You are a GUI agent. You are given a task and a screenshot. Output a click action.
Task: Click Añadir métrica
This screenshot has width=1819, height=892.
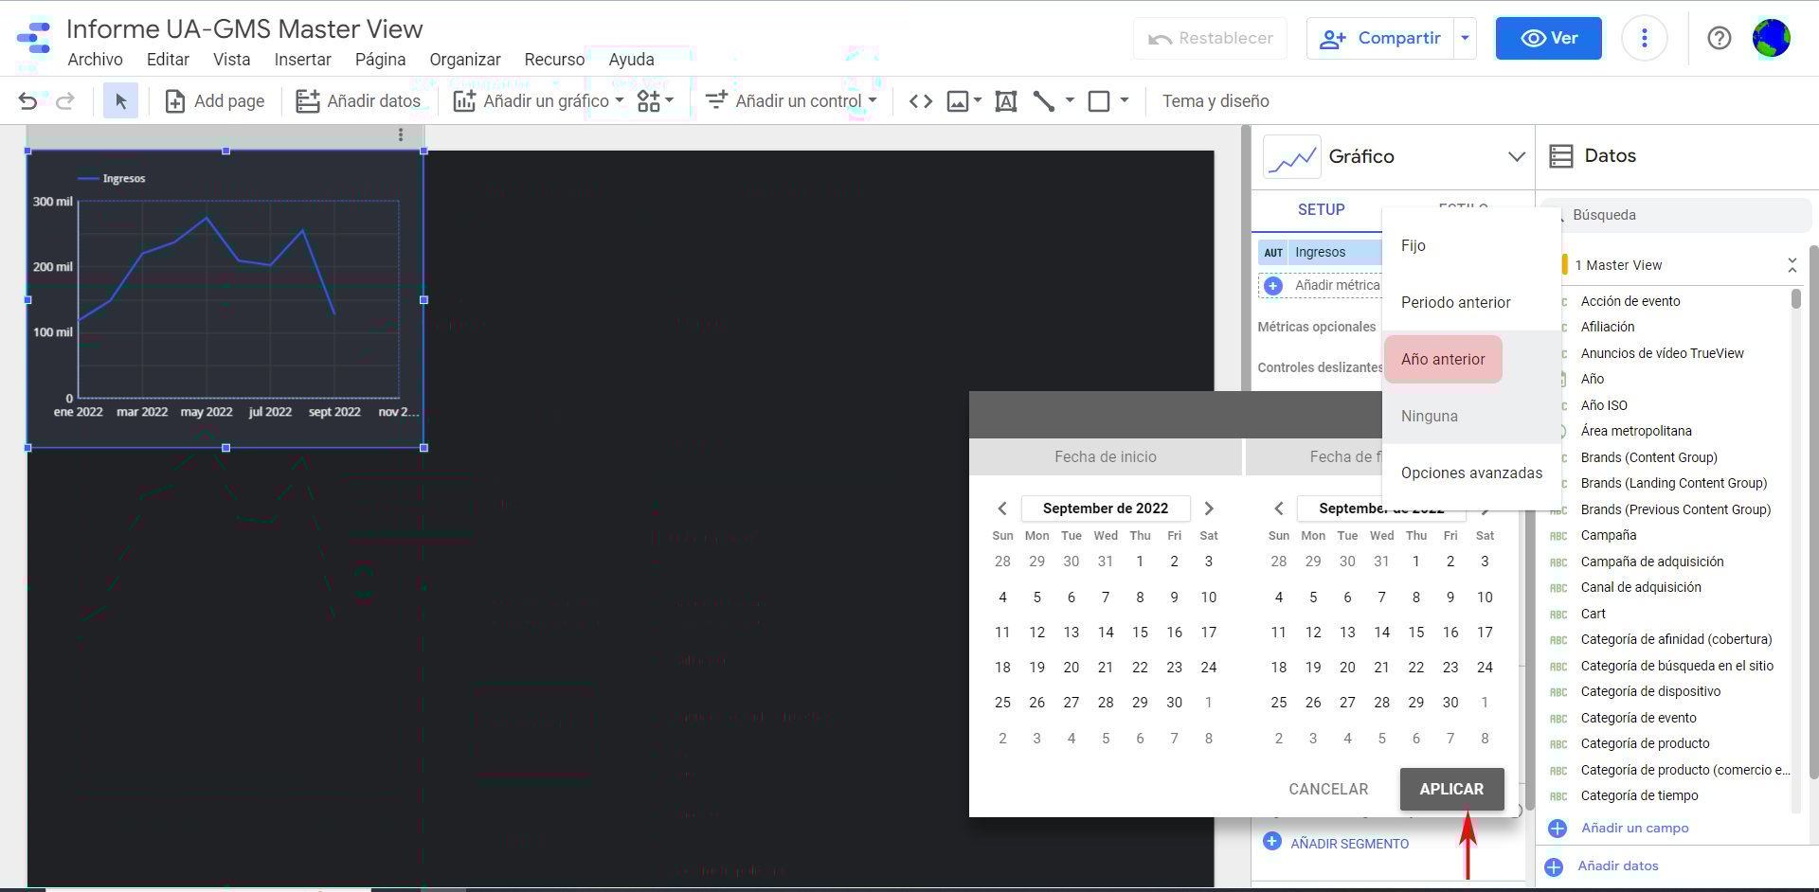click(1320, 285)
